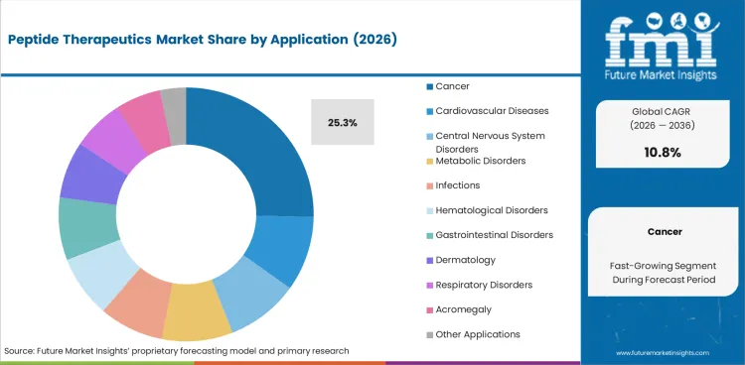Click the Source: Future Market Insights footnote
This screenshot has height=365, width=745.
point(177,351)
